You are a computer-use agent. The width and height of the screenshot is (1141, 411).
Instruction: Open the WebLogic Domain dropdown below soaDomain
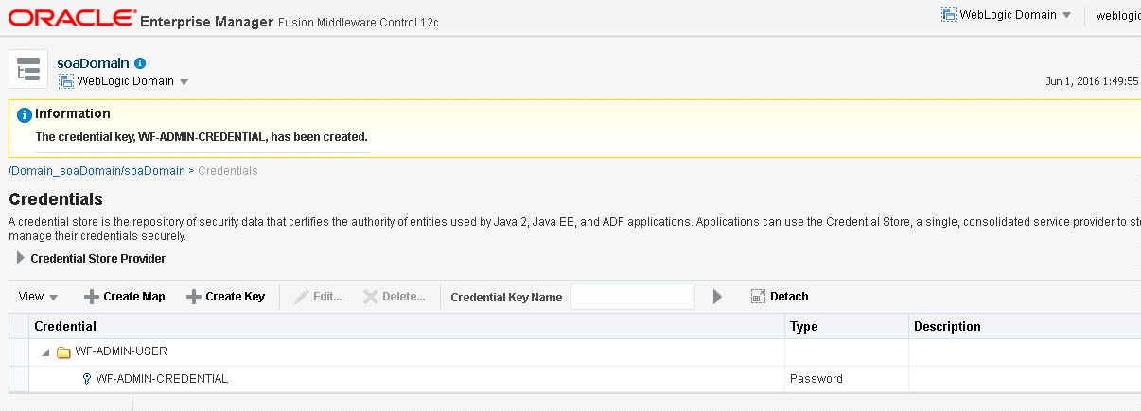click(x=124, y=81)
